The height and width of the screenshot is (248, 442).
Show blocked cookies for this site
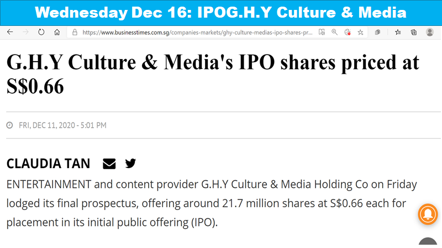(348, 33)
